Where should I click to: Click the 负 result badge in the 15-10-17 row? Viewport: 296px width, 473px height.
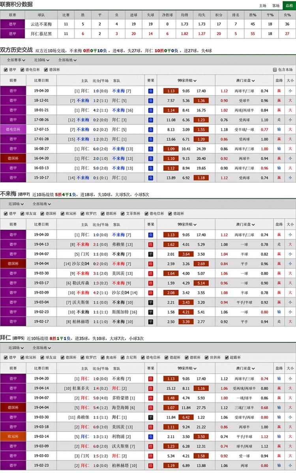pyautogui.click(x=150, y=178)
